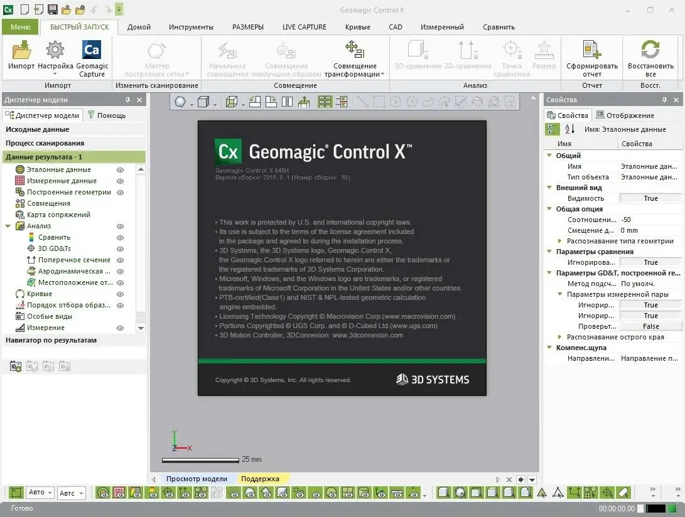Click the tree list layout icon in the view toolbar

[x=342, y=102]
